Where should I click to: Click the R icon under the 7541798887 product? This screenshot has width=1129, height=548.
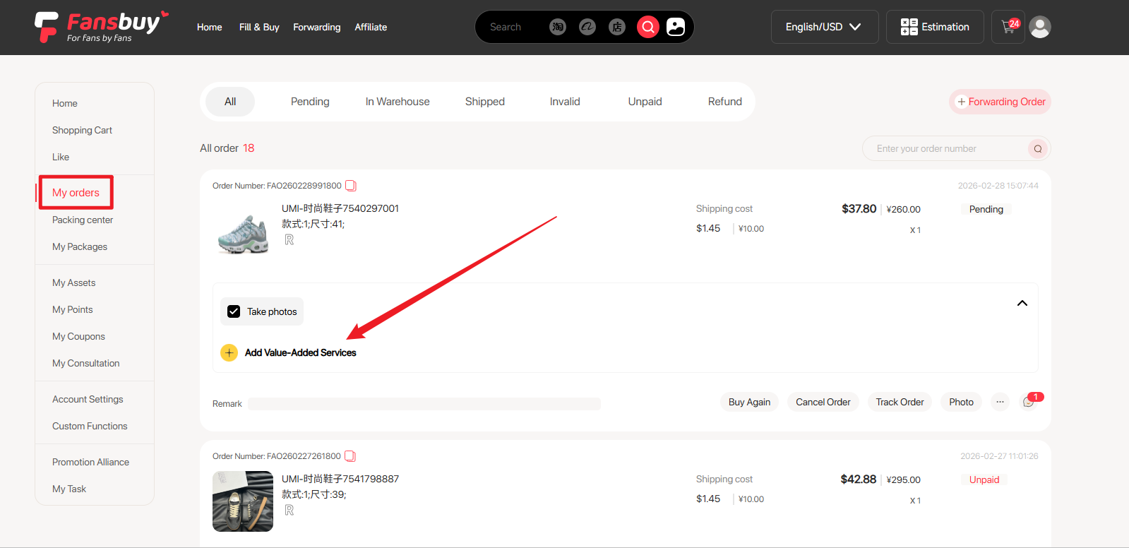pyautogui.click(x=289, y=511)
